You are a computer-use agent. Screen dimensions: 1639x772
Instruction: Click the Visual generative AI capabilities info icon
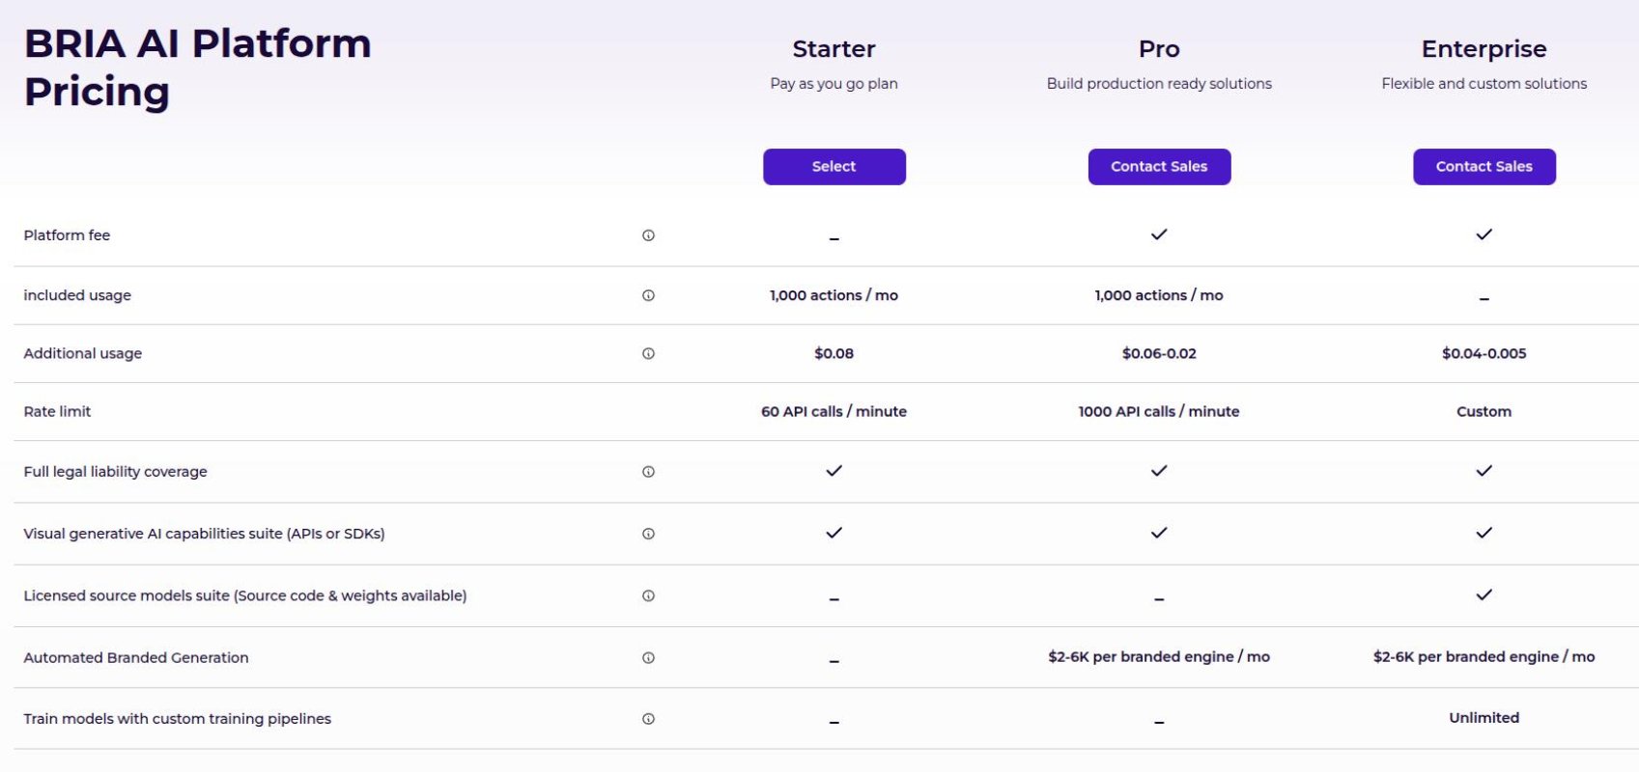[648, 533]
